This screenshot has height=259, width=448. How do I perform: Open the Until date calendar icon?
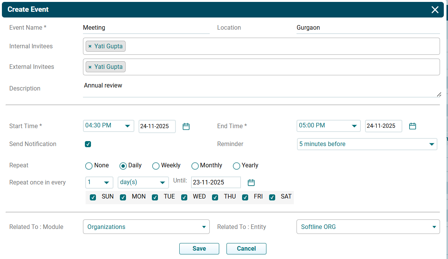click(251, 183)
